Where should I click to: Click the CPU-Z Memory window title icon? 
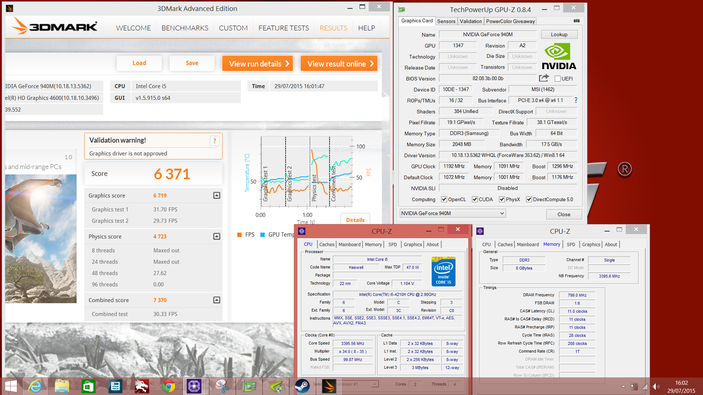[480, 231]
